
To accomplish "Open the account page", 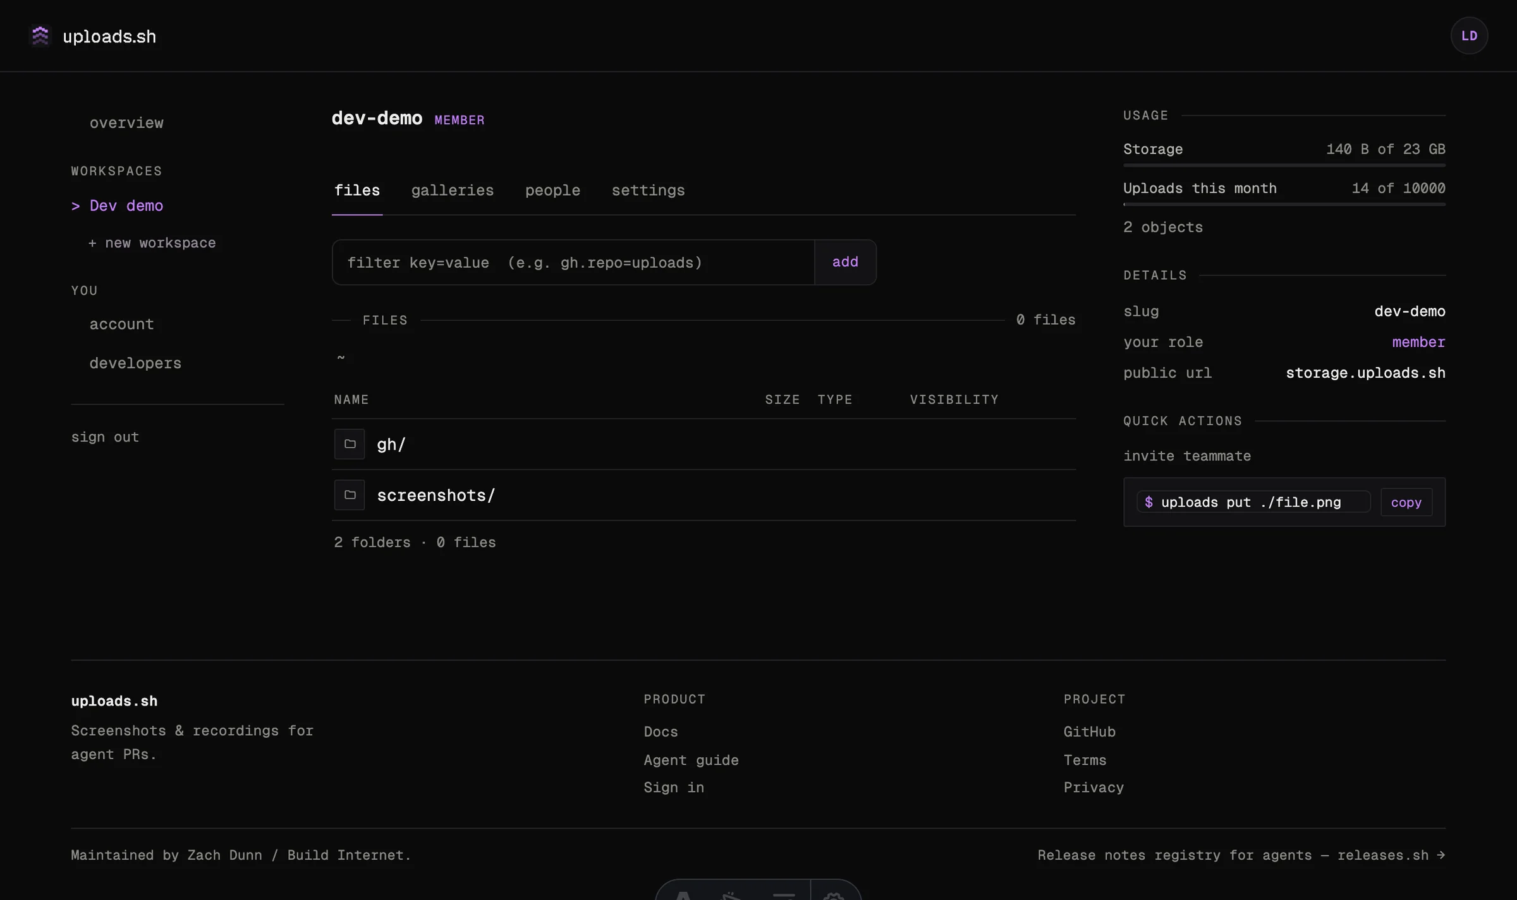I will pyautogui.click(x=121, y=324).
